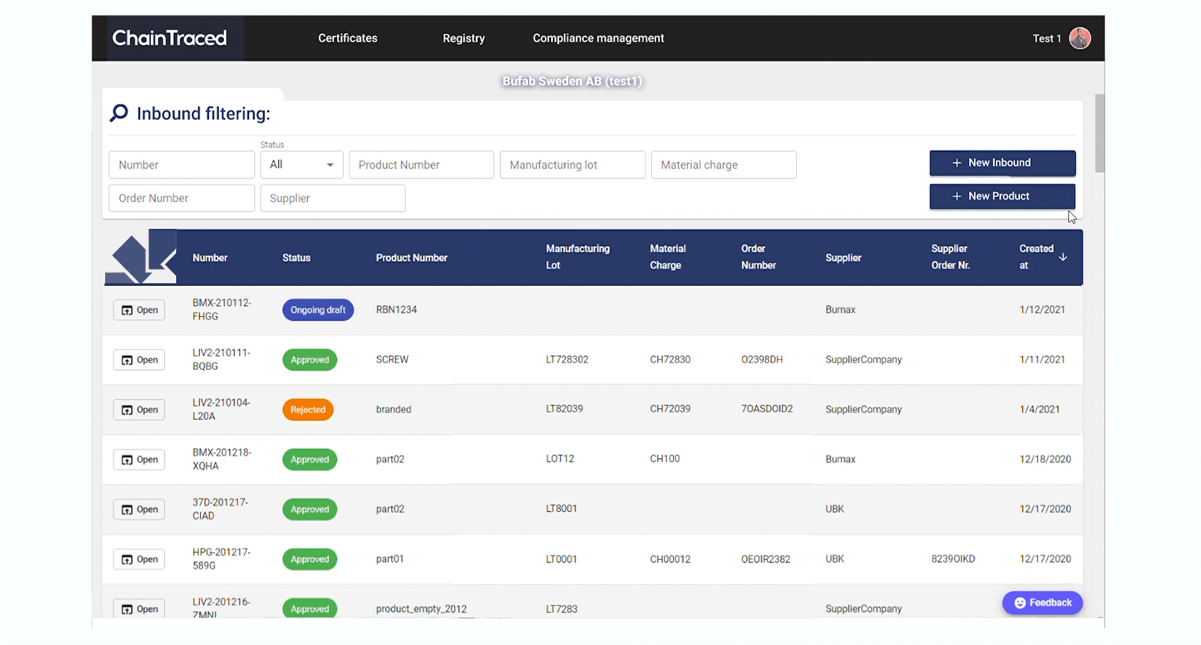Click the Ongoing draft status badge

[x=318, y=310]
